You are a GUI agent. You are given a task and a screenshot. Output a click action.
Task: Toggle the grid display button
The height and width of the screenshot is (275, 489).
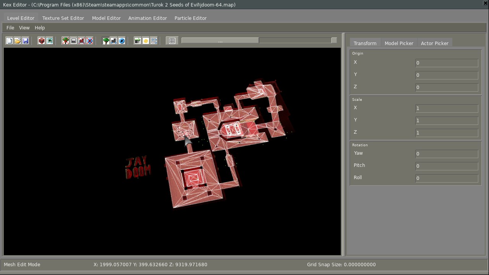pos(172,41)
